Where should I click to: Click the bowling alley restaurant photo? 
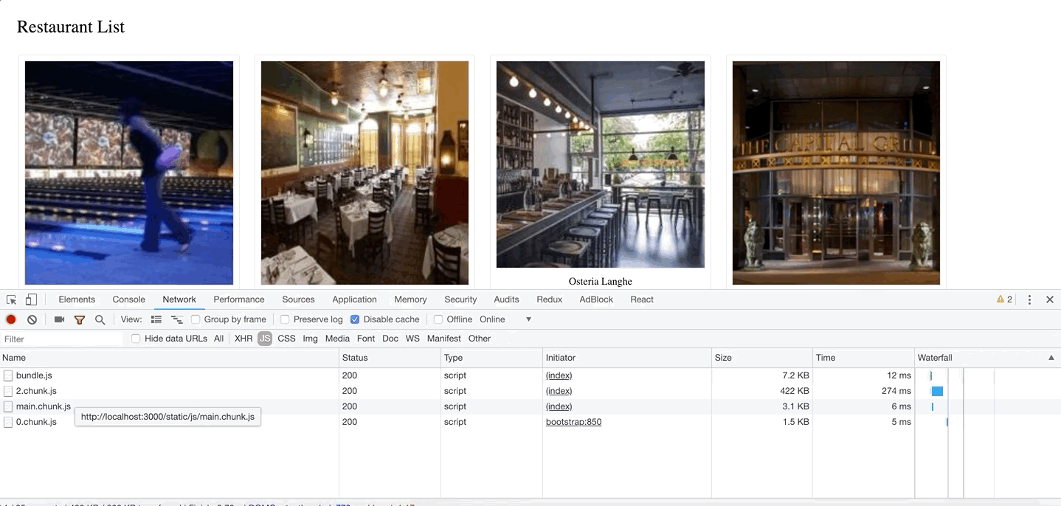tap(129, 173)
